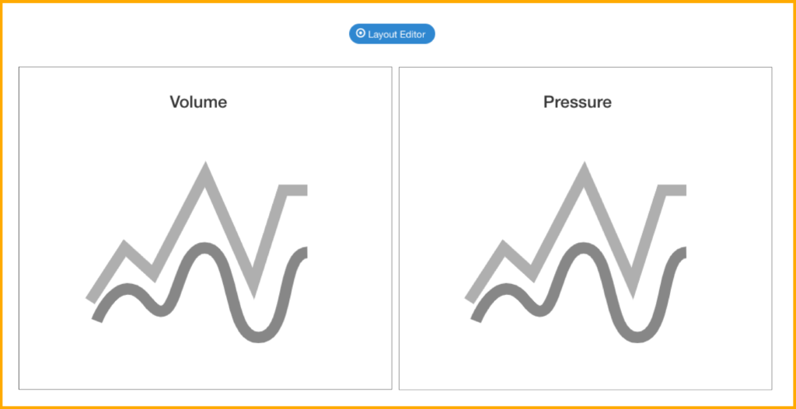Click the flat right end of Pressure's zigzag line
Image resolution: width=796 pixels, height=409 pixels.
click(675, 190)
